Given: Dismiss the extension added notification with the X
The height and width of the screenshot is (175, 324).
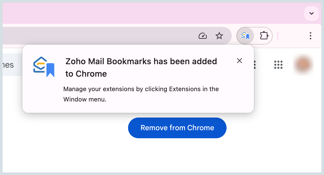Looking at the screenshot, I should click(x=239, y=61).
